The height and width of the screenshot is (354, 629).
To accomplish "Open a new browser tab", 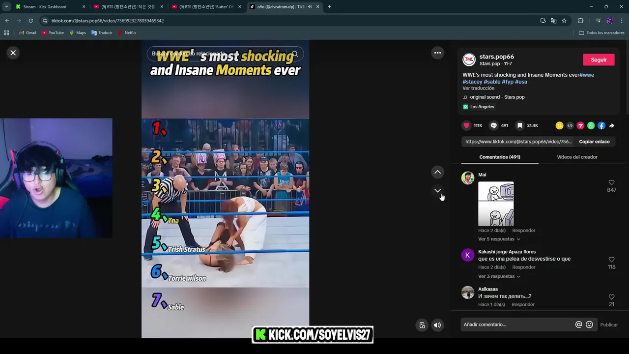I will click(329, 7).
